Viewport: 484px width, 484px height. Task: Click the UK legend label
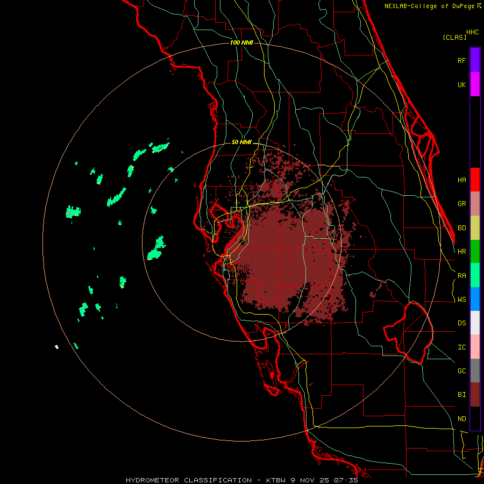461,84
